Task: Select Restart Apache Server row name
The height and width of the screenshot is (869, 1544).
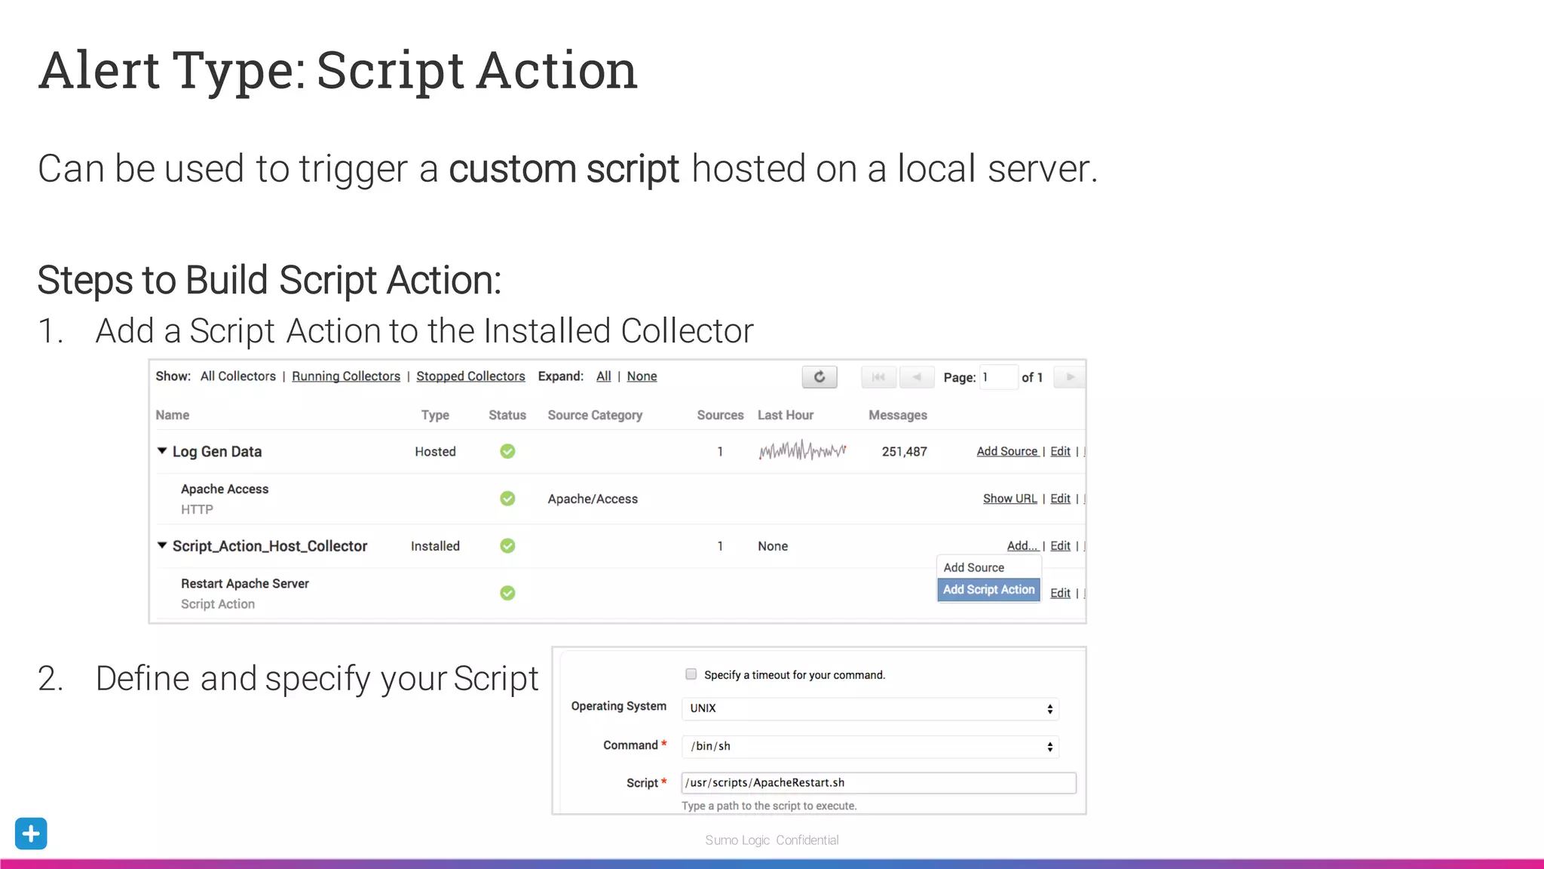Action: click(245, 583)
